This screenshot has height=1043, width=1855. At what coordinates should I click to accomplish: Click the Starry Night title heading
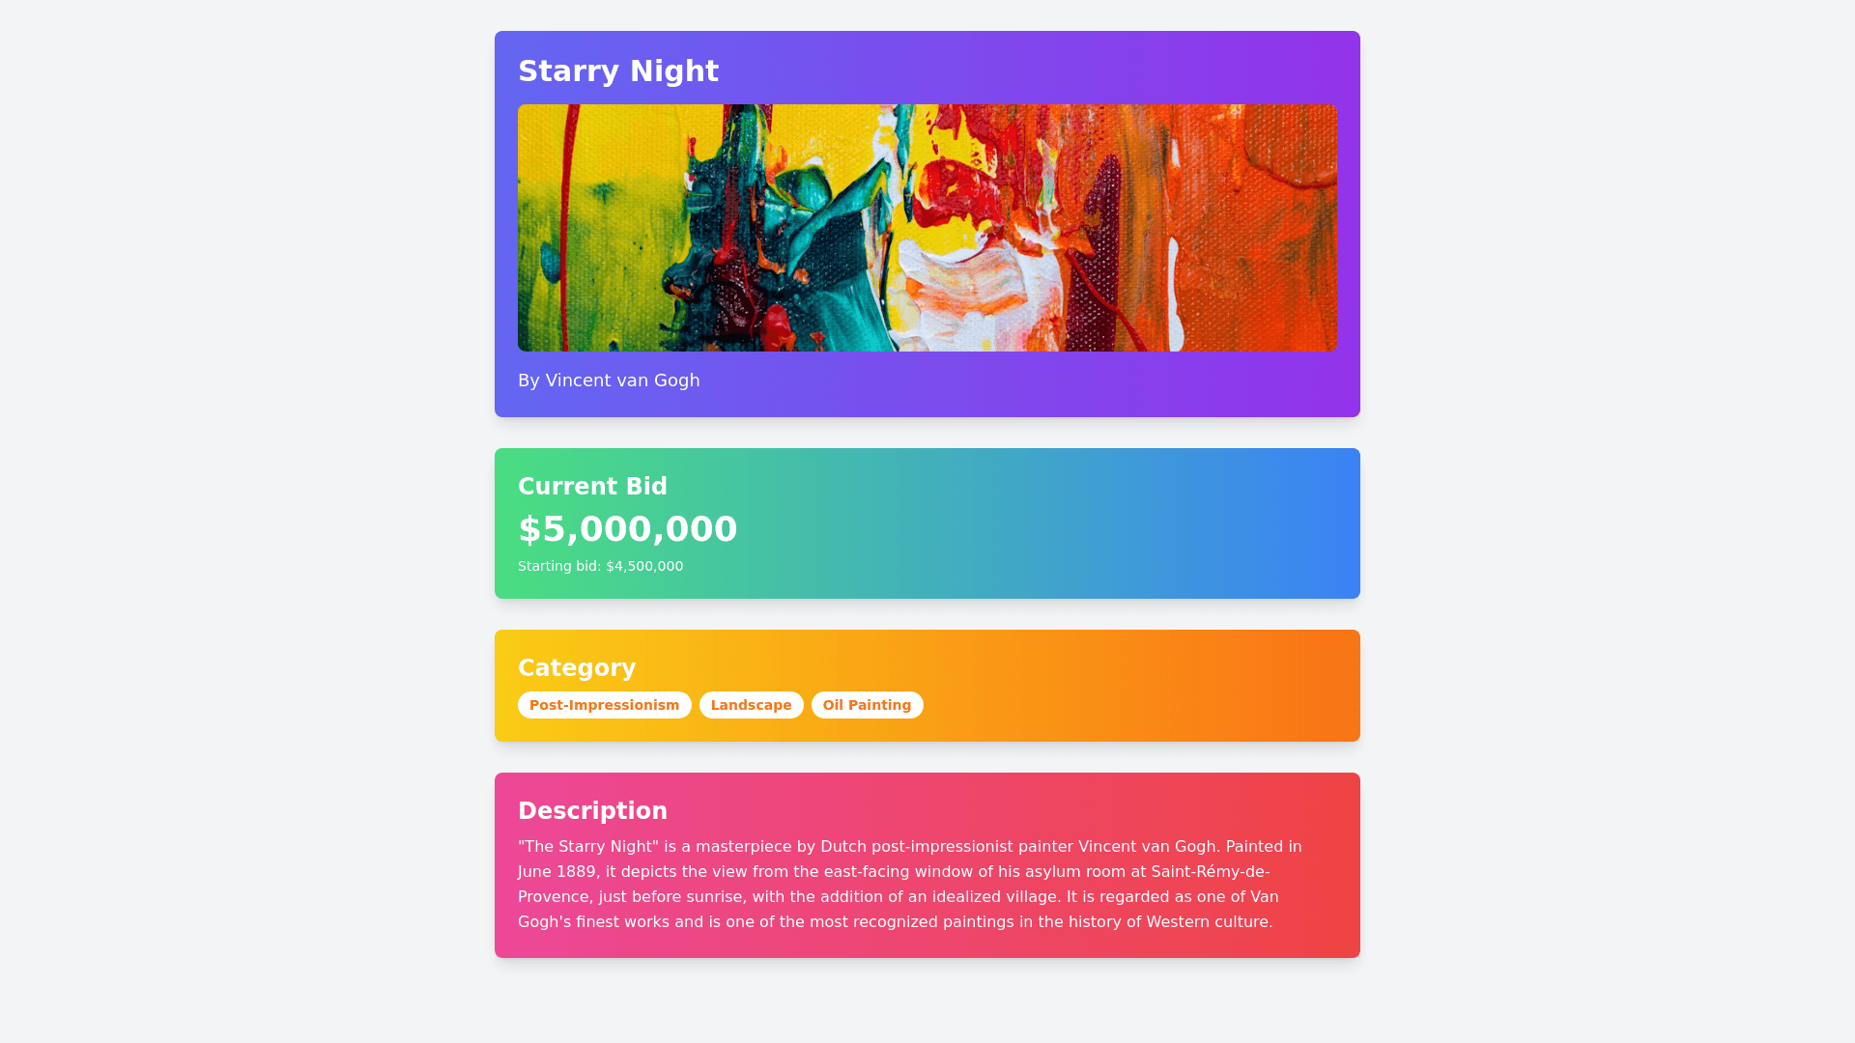click(618, 71)
